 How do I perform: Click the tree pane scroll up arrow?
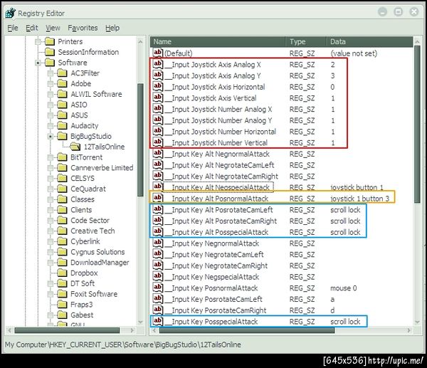pyautogui.click(x=140, y=42)
